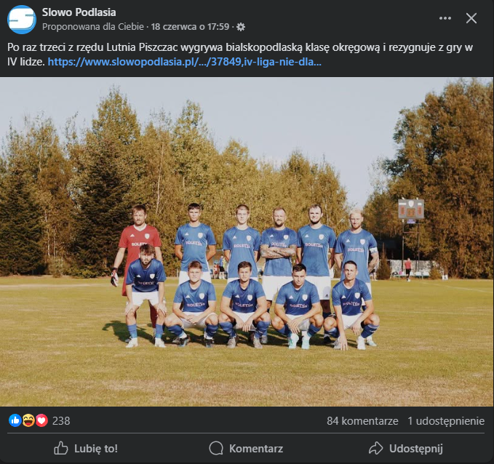Viewport: 494px width, 464px height.
Task: Follow the slowopodlasia.pl article link
Action: (x=185, y=63)
